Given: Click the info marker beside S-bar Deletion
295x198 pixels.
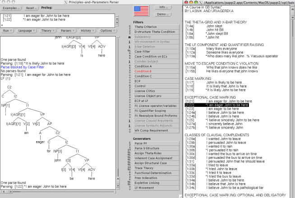Looking at the screenshot, I should [x=129, y=46].
